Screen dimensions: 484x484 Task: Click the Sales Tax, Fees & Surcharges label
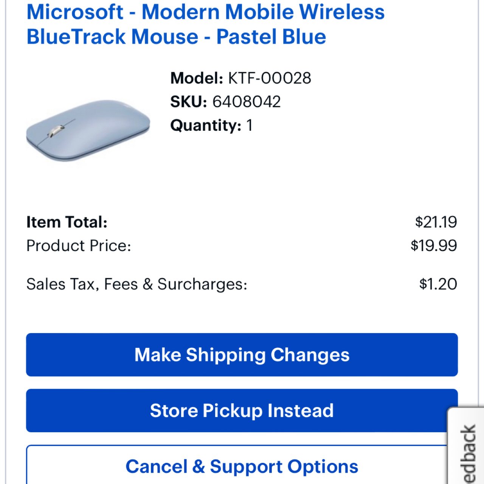[137, 284]
